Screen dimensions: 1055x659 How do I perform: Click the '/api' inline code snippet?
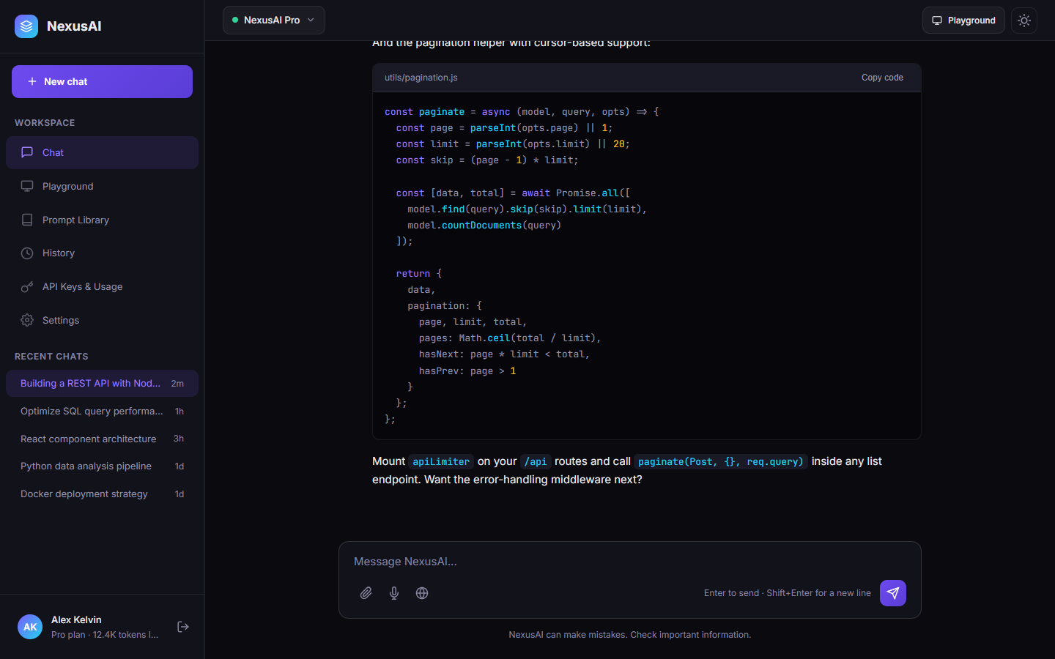(x=536, y=462)
